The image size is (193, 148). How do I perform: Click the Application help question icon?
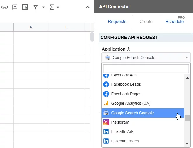coord(129,49)
